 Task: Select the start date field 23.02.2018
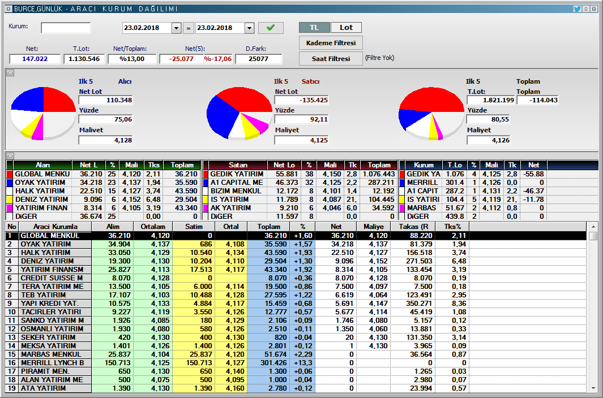(x=147, y=28)
